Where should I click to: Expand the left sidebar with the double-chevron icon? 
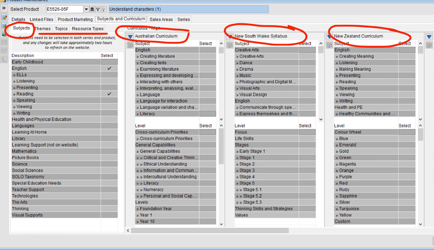coord(4,8)
